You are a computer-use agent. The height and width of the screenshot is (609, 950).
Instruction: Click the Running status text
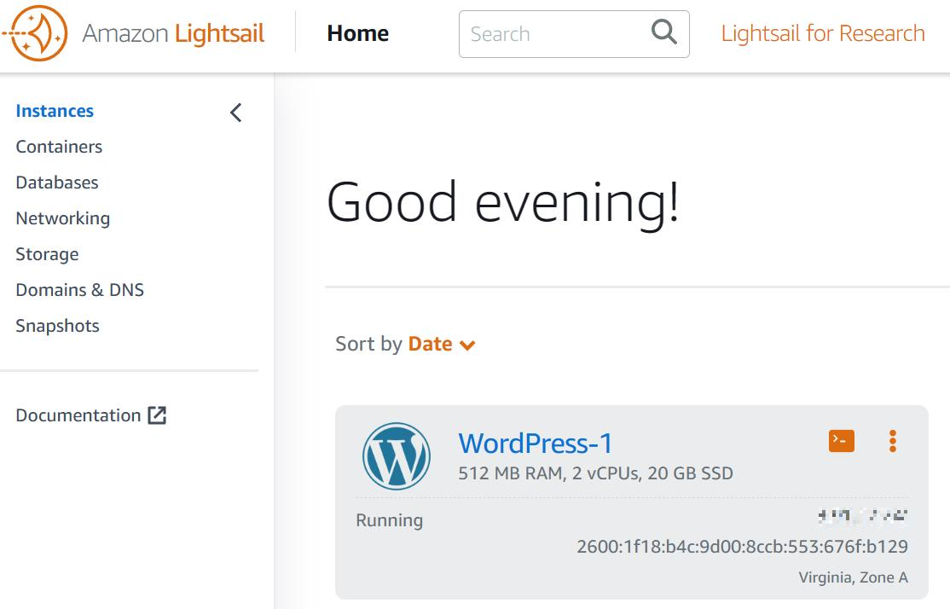(390, 520)
